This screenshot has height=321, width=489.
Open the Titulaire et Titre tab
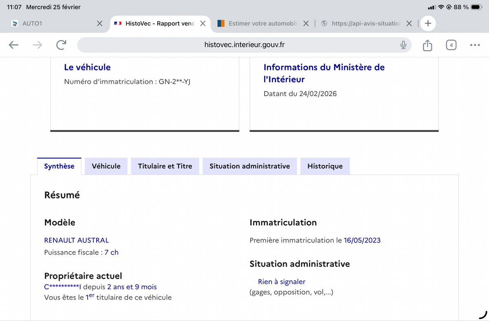click(165, 166)
